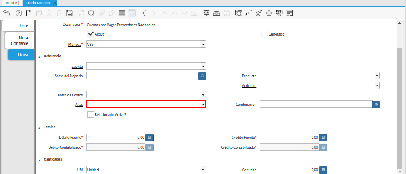This screenshot has height=174, width=406.
Task: Open the search magnifier icon
Action: coord(91,13)
